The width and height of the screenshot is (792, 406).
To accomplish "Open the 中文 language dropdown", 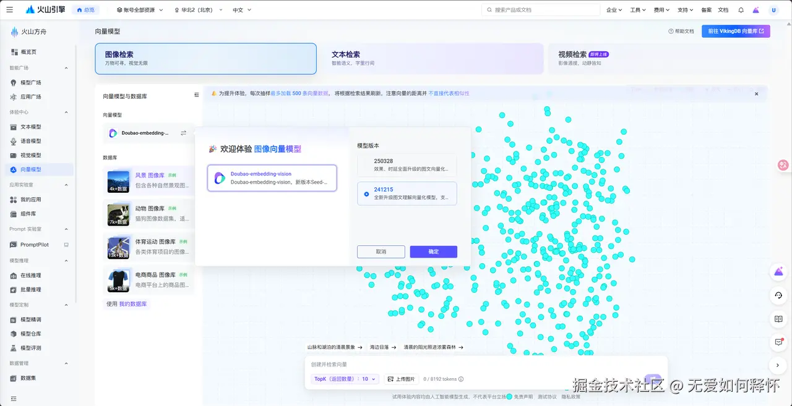I will [241, 10].
